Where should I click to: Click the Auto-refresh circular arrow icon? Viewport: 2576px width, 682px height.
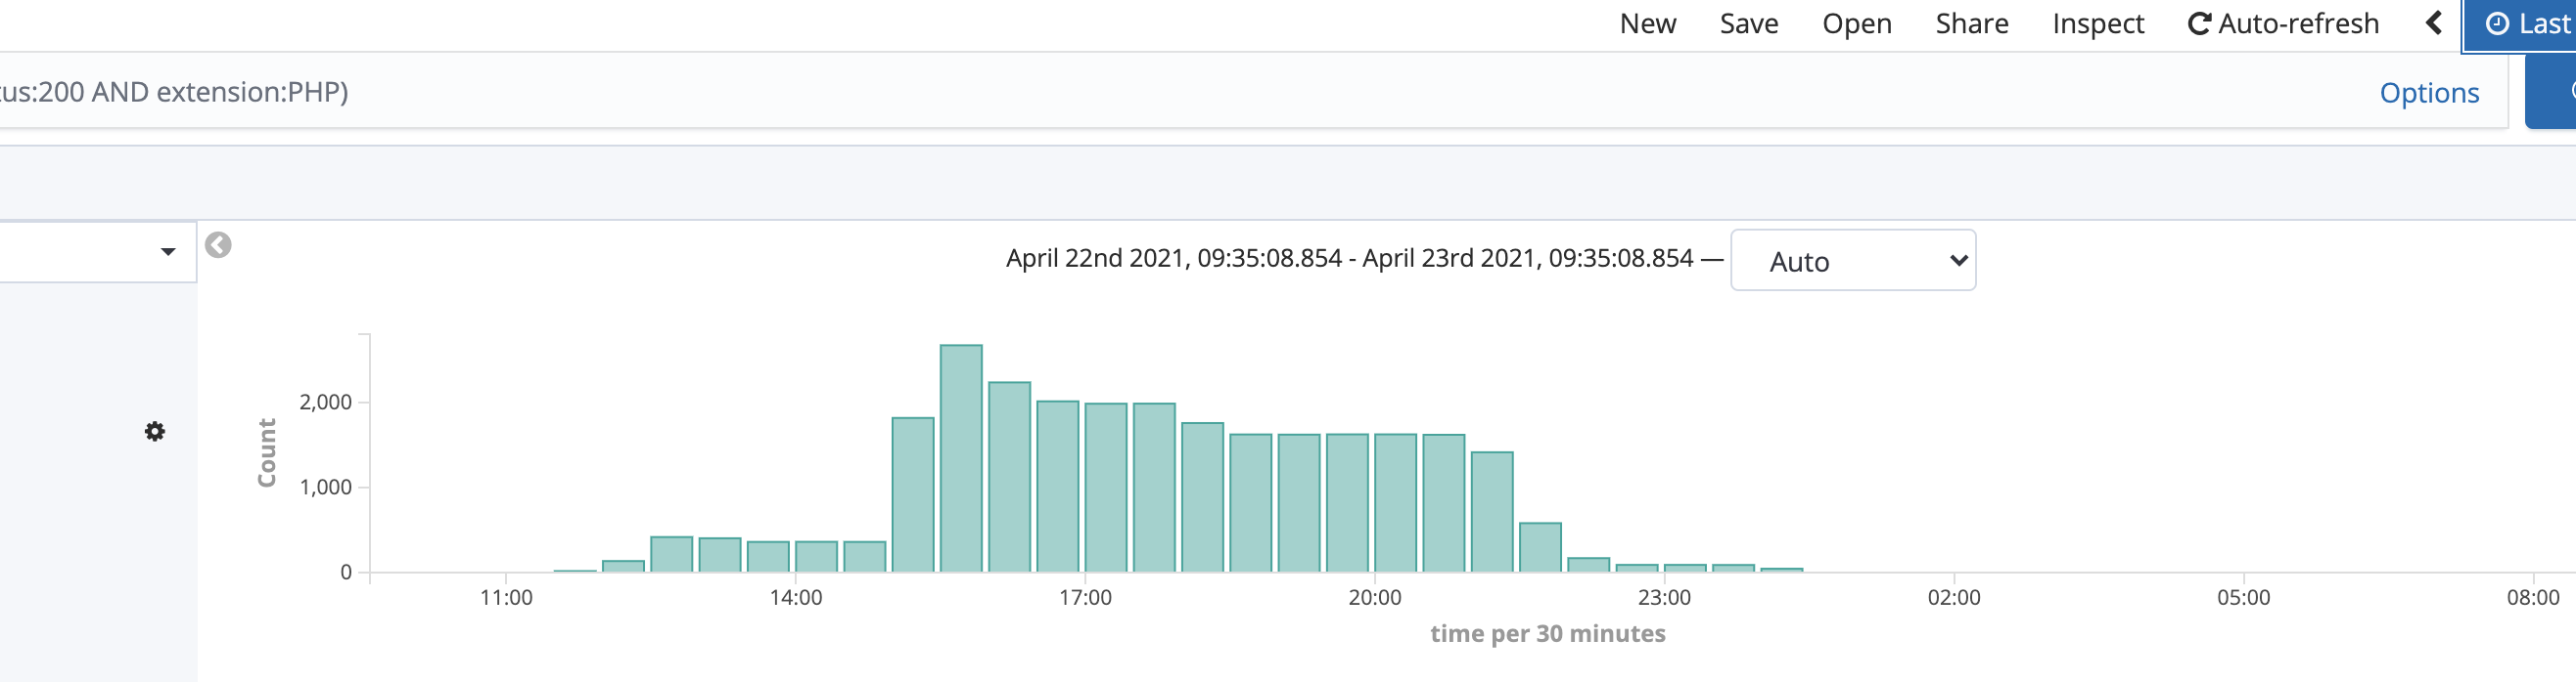point(2198,24)
